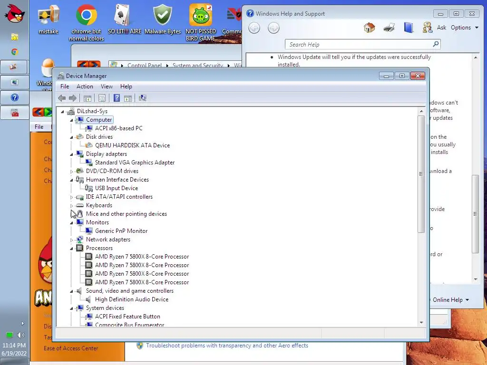Open the Help and Support home icon
Screen dimensions: 487x365
coord(369,28)
